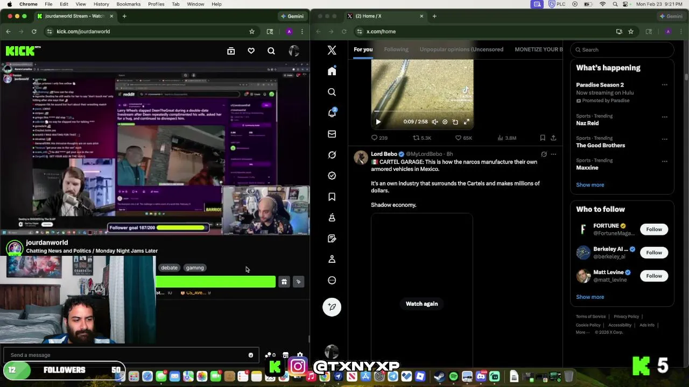Image resolution: width=689 pixels, height=387 pixels.
Task: Select the gaming tag on Kick
Action: tap(195, 268)
